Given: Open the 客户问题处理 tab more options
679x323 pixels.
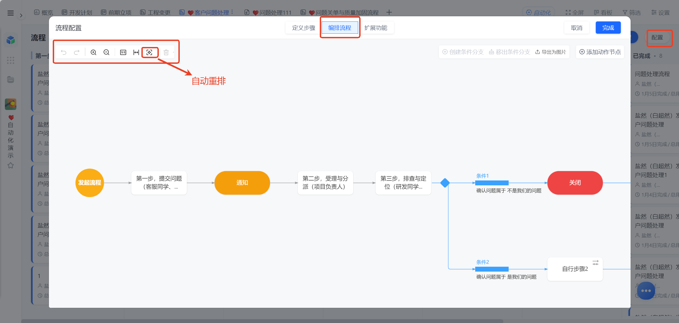Looking at the screenshot, I should click(x=232, y=12).
